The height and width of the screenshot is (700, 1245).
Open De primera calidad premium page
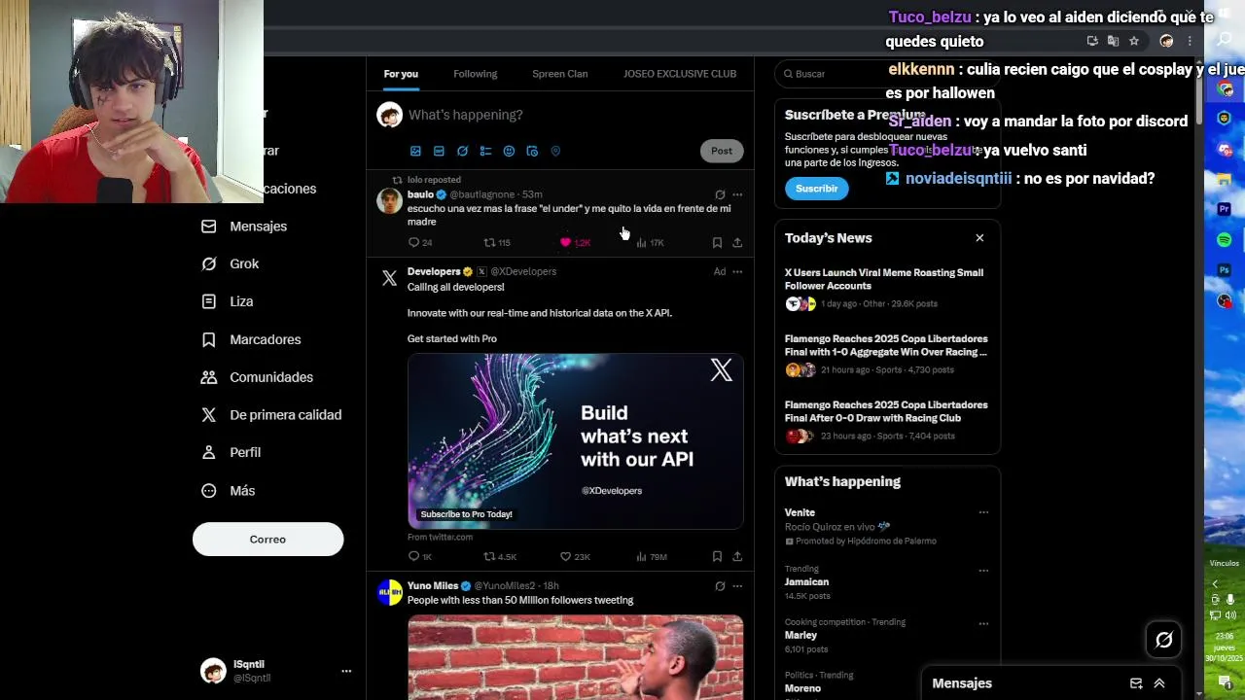pos(271,415)
